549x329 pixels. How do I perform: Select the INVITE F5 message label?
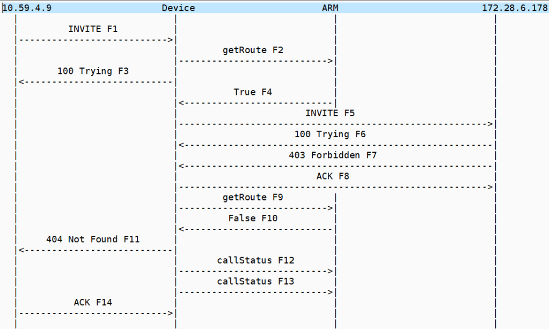(330, 113)
